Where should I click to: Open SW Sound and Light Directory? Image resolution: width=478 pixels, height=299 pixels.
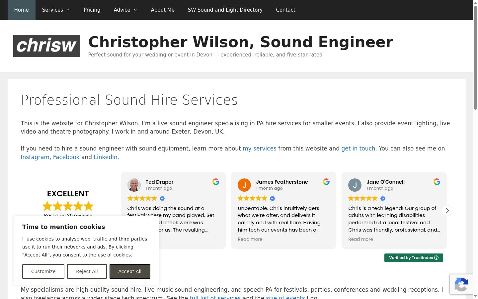click(225, 10)
